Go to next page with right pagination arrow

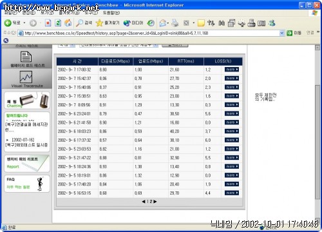click(155, 202)
